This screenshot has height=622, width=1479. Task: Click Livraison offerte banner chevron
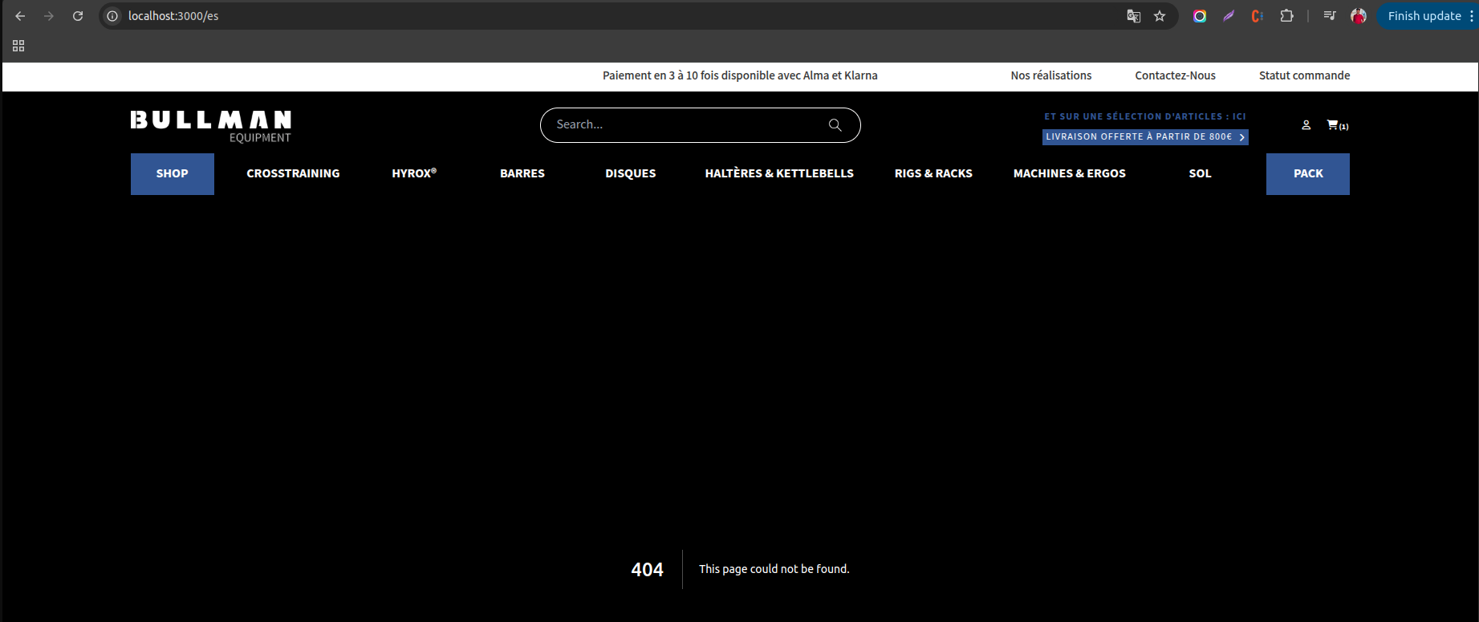(x=1241, y=137)
